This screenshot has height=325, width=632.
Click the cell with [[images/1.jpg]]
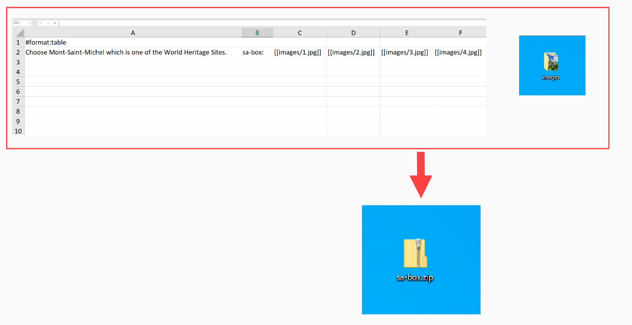coord(300,52)
